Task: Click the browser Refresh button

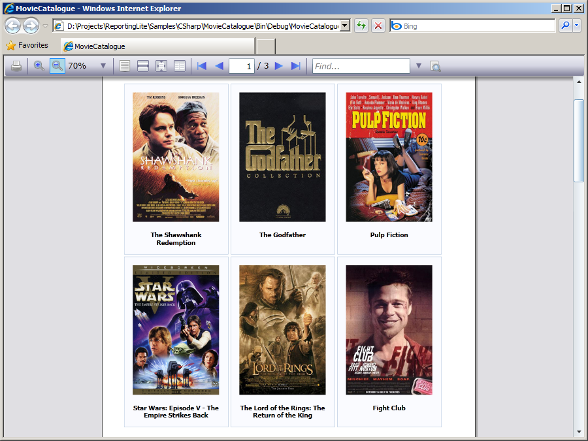Action: coord(361,26)
